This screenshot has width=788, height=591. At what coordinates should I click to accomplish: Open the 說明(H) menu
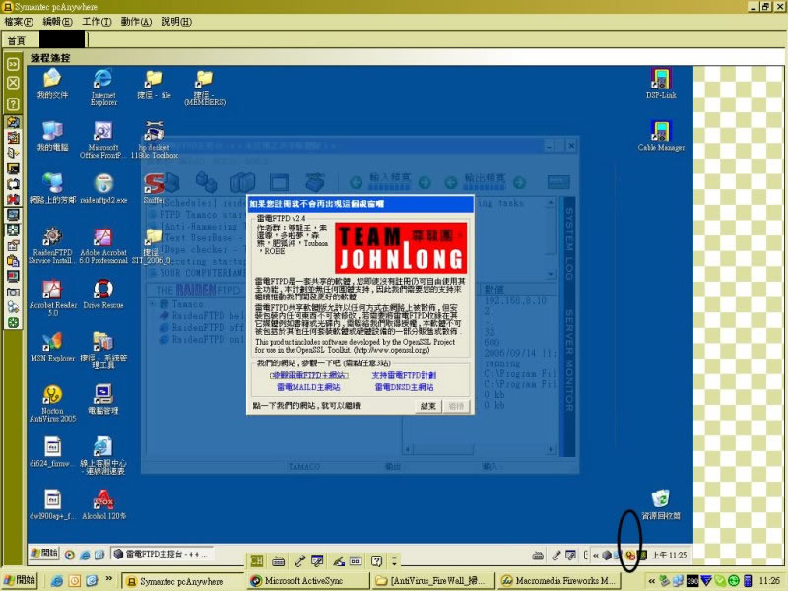(176, 22)
